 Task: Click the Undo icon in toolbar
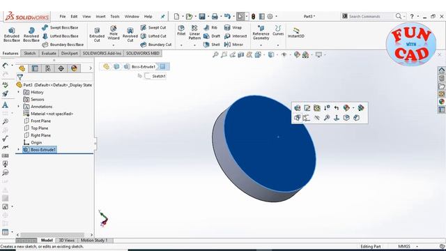227,17
